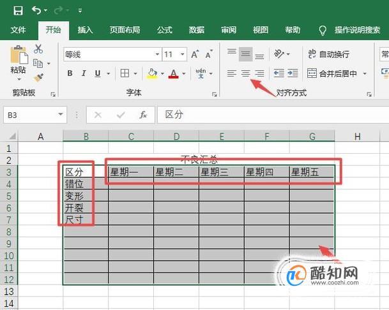
Task: Click the Decrease Indent icon
Action: [279, 73]
